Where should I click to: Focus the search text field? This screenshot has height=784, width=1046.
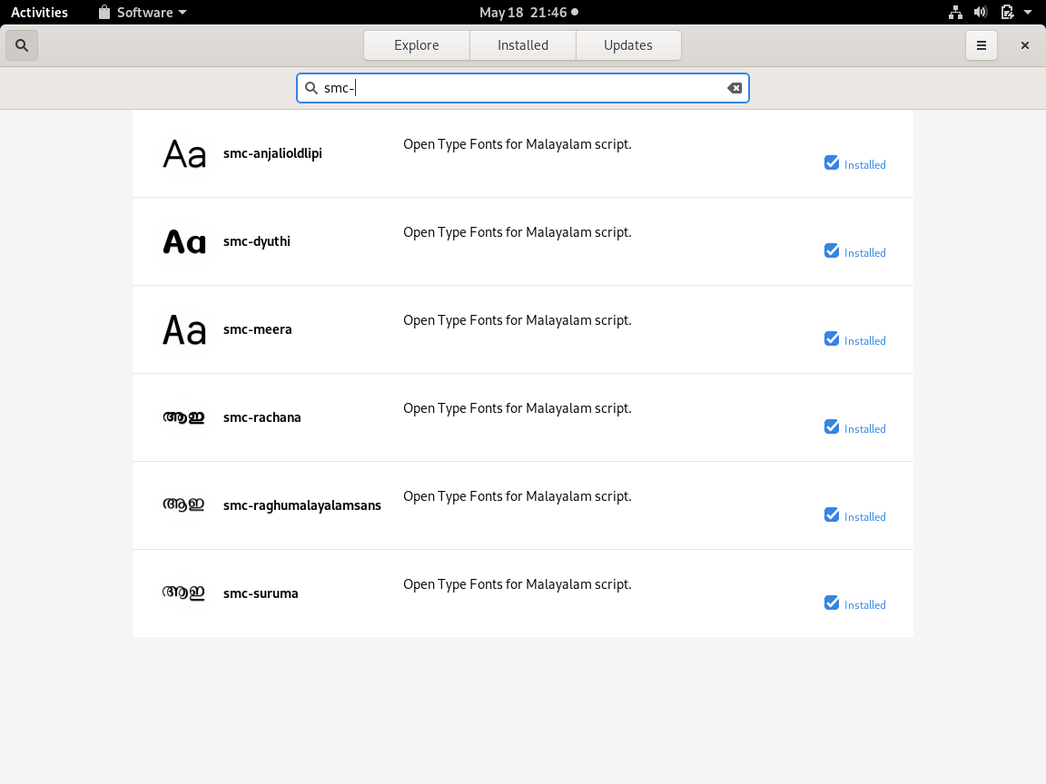[x=522, y=88]
